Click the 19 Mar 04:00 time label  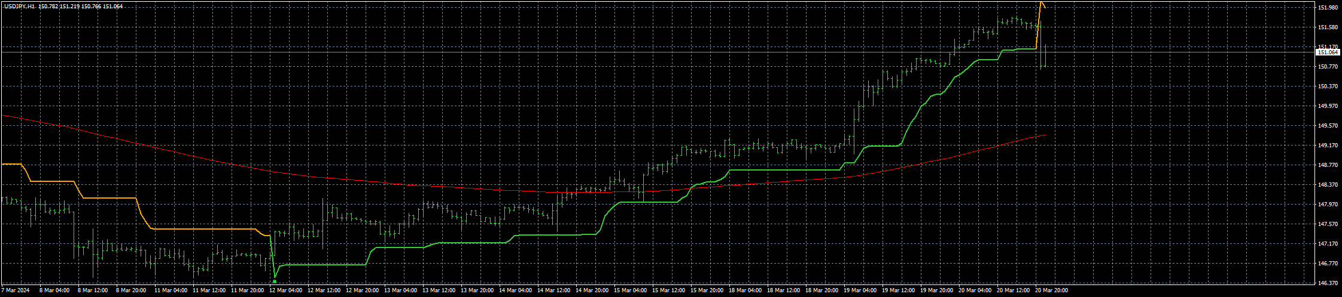(x=860, y=291)
